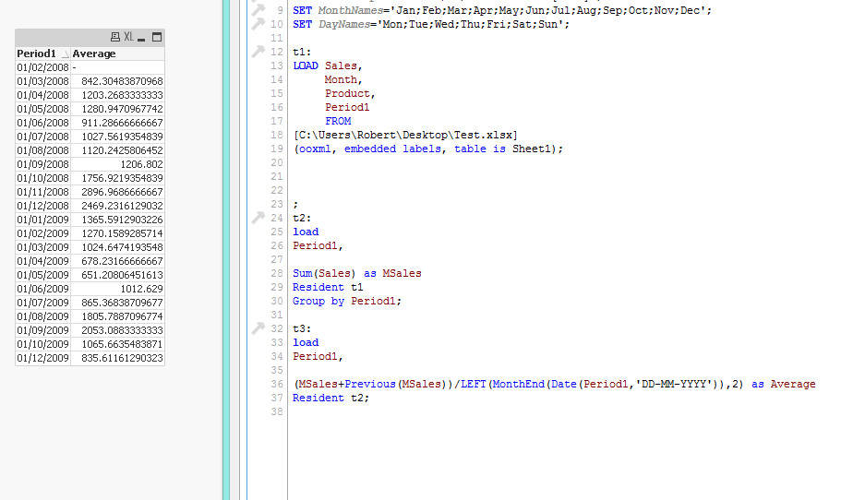
Task: Click the sort indicator on Period1 column
Action: click(x=66, y=54)
